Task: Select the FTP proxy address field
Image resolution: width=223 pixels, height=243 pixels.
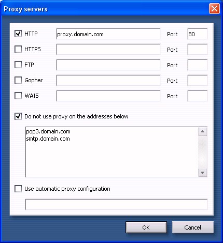Action: pos(108,65)
